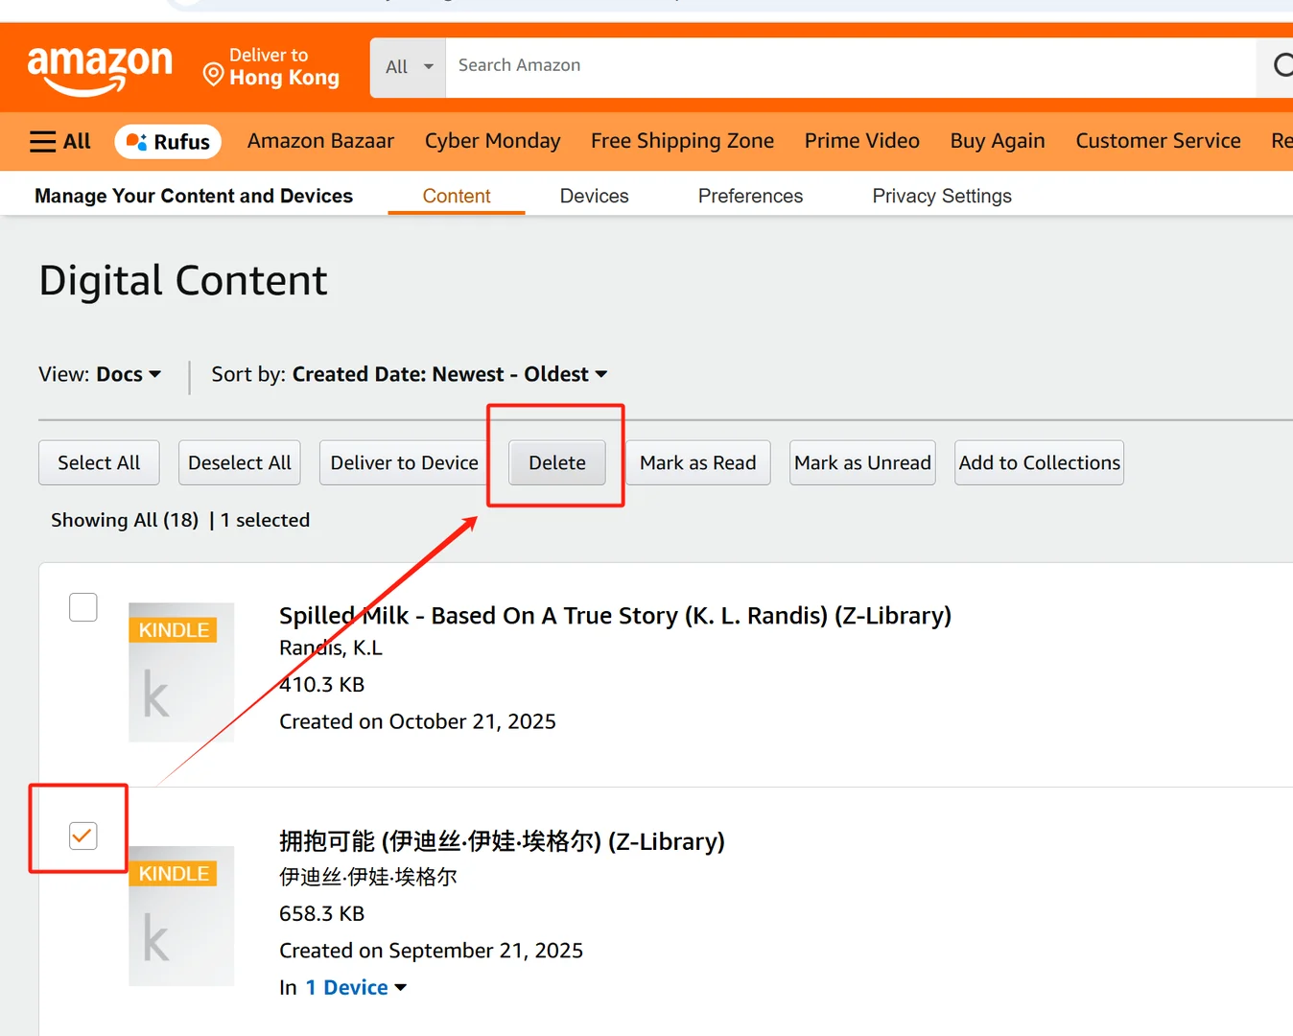Viewport: 1293px width, 1036px height.
Task: Open the Spilled Milk title
Action: (x=615, y=616)
